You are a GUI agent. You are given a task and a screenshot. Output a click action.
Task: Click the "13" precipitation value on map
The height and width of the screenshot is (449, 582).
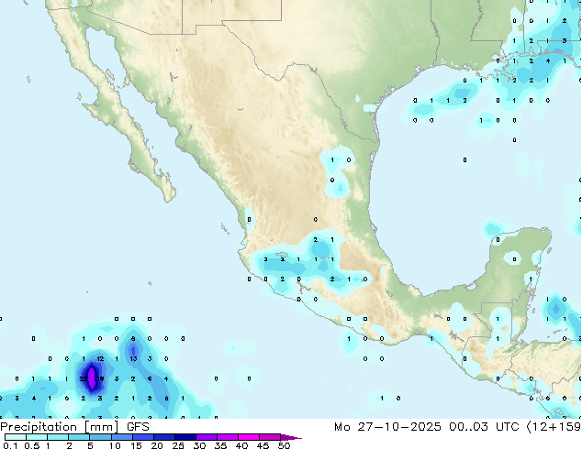(x=133, y=358)
